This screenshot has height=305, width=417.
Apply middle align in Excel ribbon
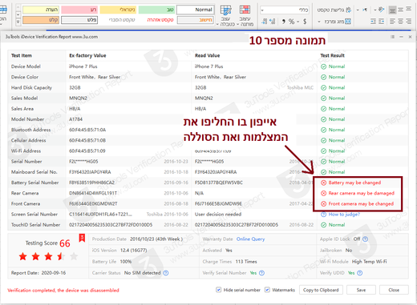coord(400,10)
